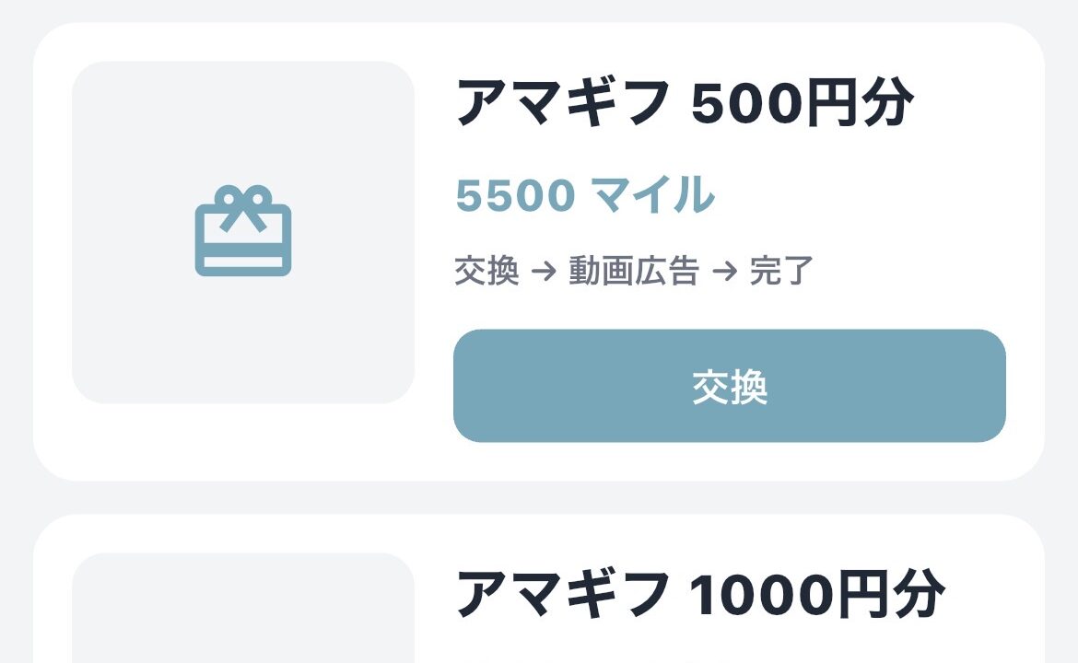Tap the 動画広告 step label

pyautogui.click(x=634, y=272)
